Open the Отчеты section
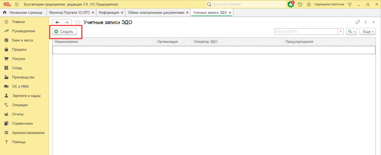Image resolution: width=381 pixels, height=155 pixels. pos(18,114)
